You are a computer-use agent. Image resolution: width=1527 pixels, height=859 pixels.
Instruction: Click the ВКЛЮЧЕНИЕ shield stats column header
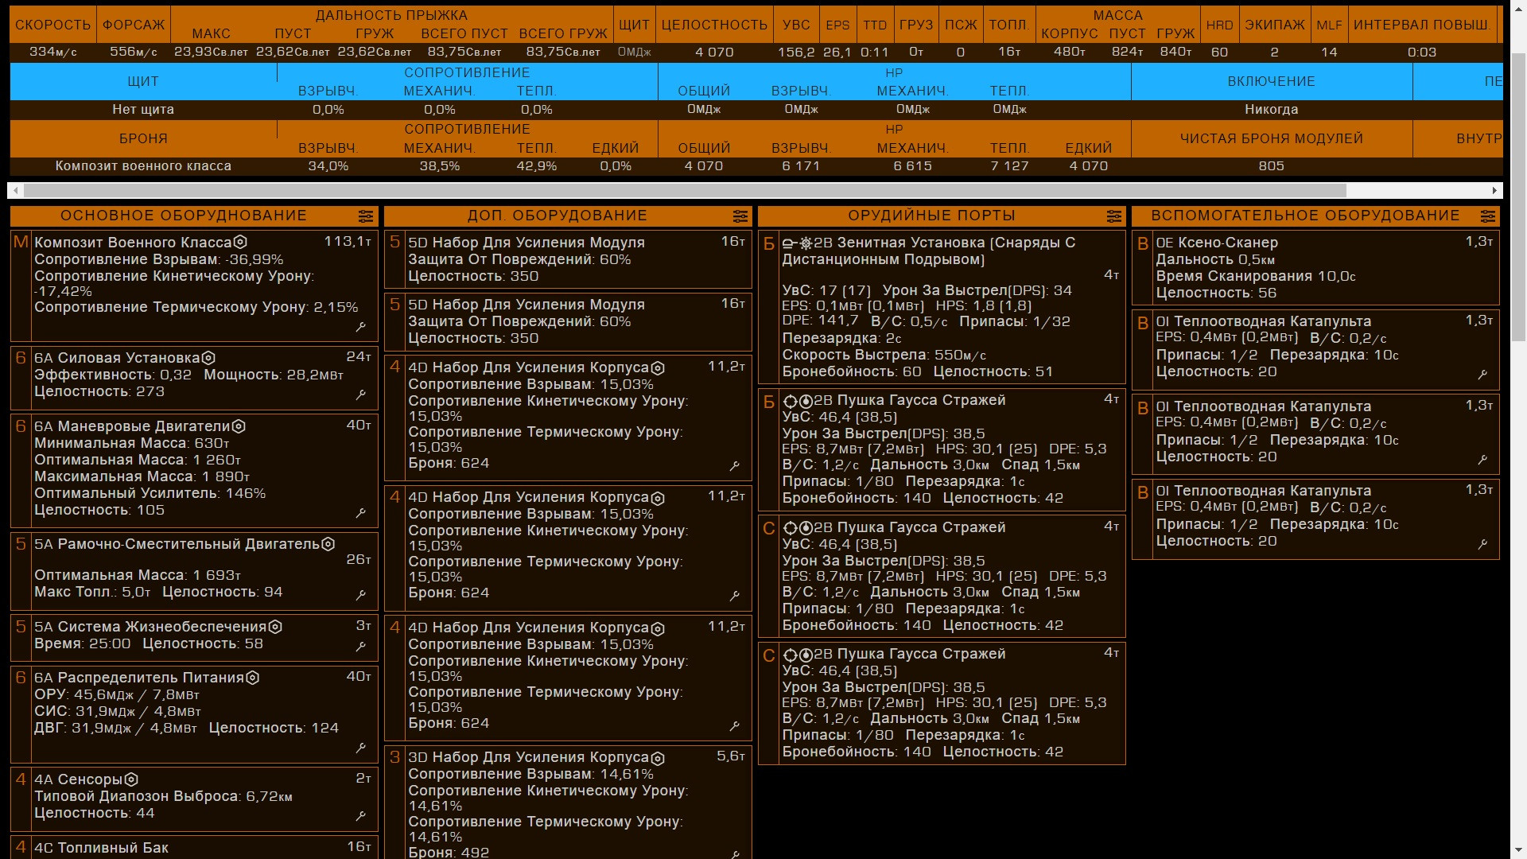click(x=1271, y=81)
